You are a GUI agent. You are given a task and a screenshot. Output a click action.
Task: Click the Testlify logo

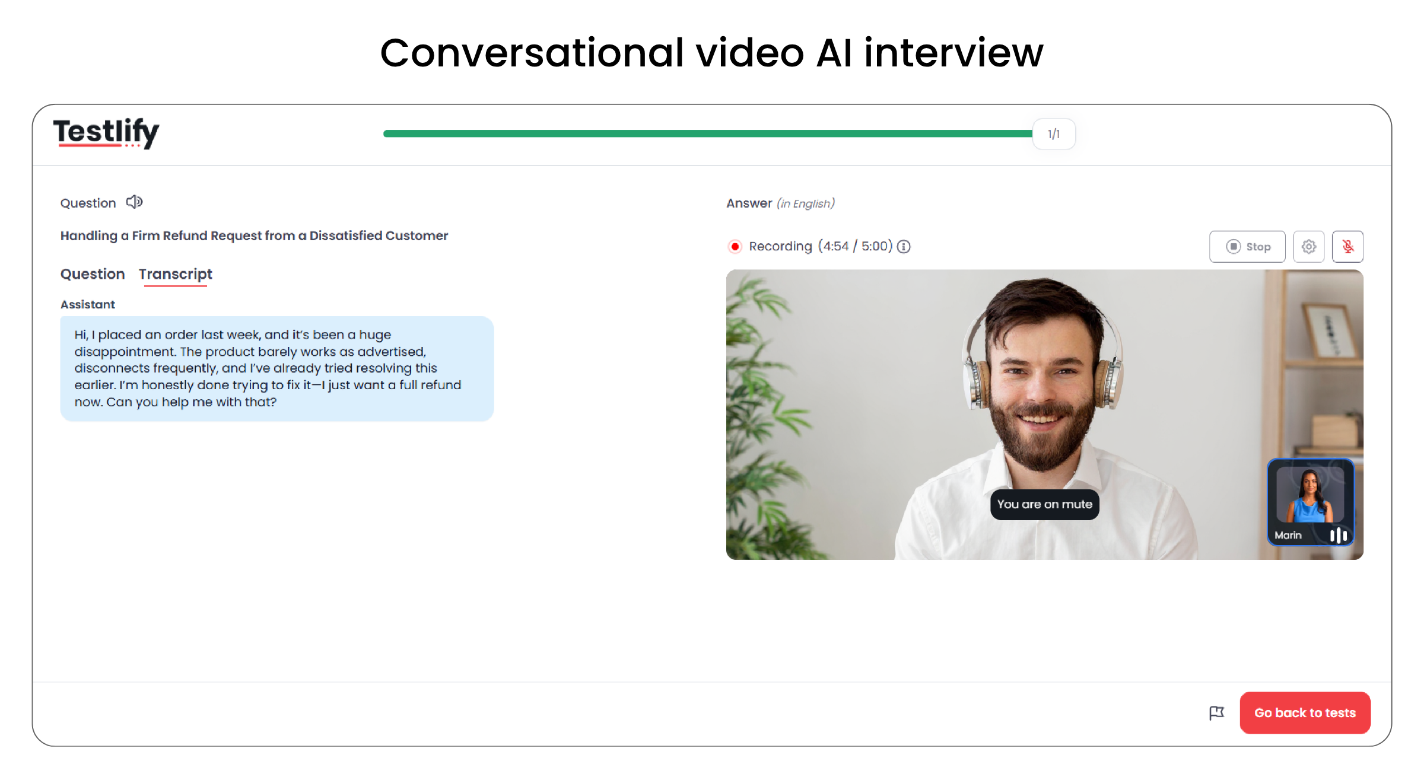[106, 132]
